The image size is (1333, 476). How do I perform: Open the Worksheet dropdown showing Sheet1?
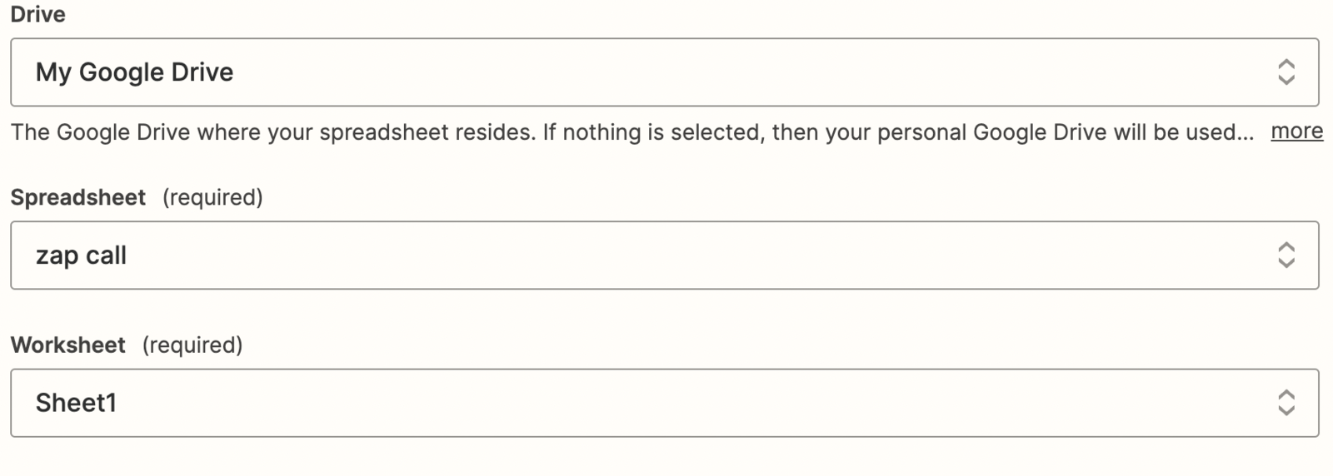pyautogui.click(x=664, y=403)
